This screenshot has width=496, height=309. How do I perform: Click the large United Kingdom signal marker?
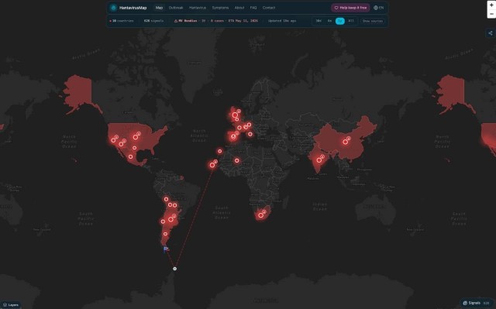235,115
